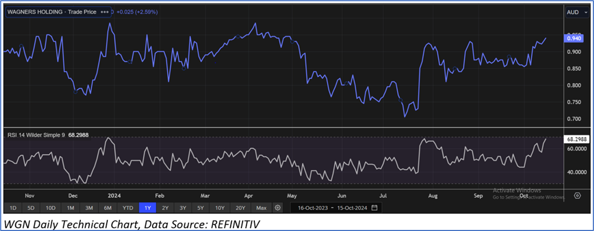The width and height of the screenshot is (594, 231).
Task: Click the 0.700 price axis label
Action: coord(574,119)
